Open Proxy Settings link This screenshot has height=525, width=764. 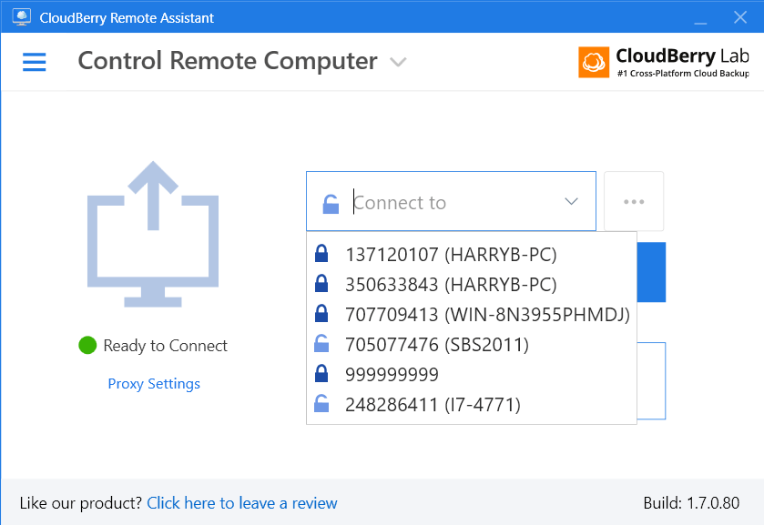154,384
